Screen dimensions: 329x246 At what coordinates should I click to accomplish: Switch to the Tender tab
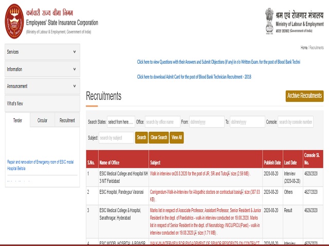17,120
